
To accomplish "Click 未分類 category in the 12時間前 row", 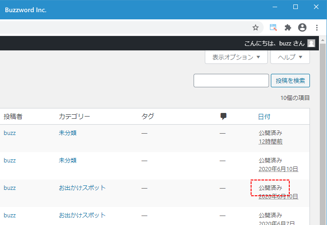I will (x=67, y=133).
